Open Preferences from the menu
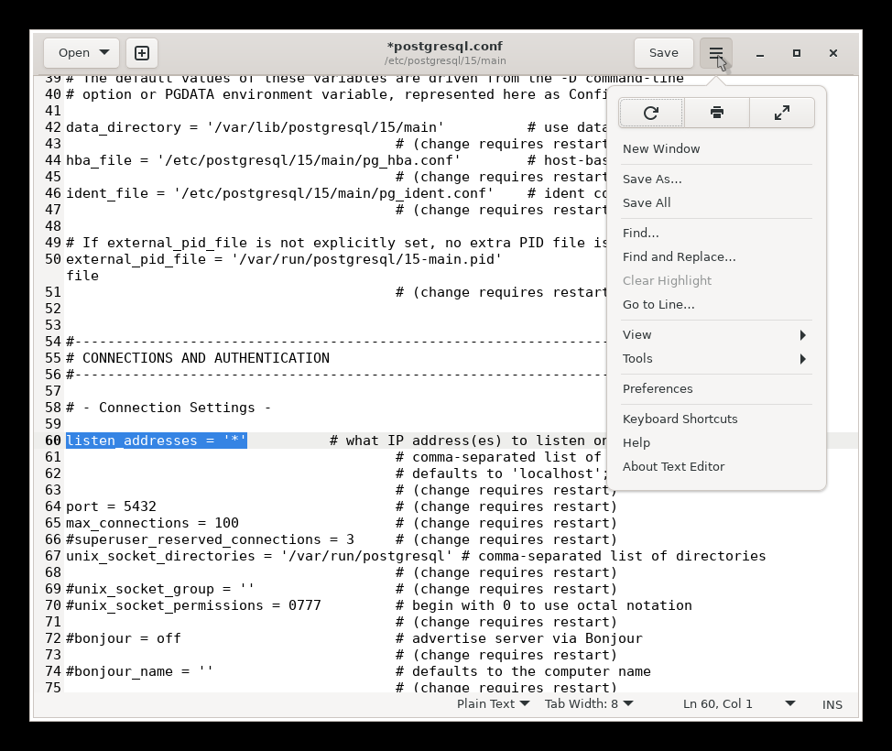This screenshot has height=751, width=892. (658, 388)
